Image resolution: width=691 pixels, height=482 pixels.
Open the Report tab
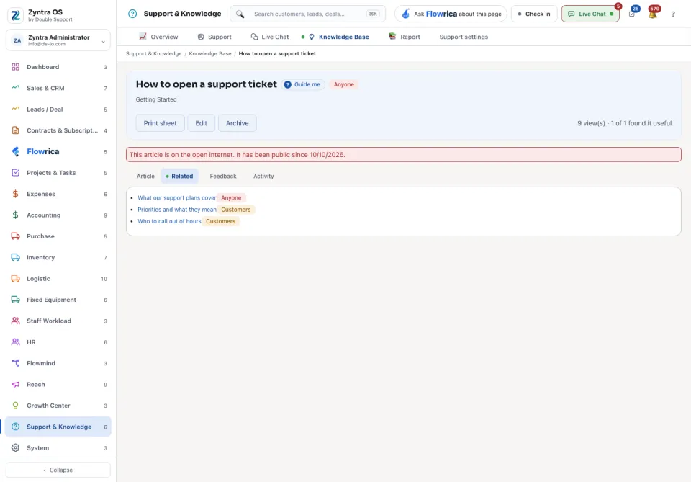404,37
